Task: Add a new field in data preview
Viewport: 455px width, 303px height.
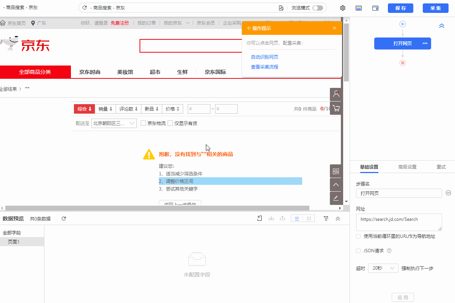Action: (260, 219)
